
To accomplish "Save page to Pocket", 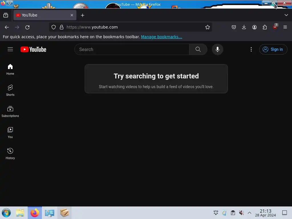I will click(x=234, y=27).
